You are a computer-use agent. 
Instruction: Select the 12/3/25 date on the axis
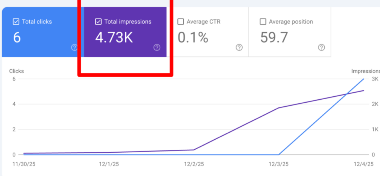point(279,163)
